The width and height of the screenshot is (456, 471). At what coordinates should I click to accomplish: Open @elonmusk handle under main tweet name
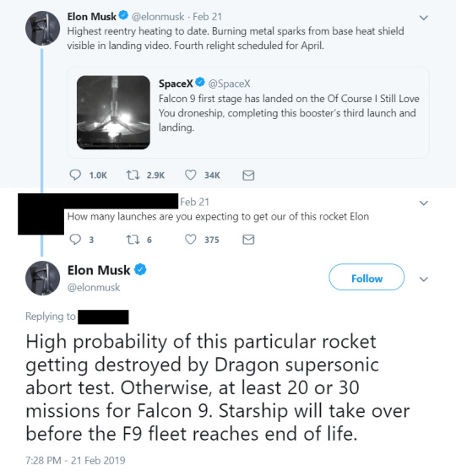click(x=94, y=288)
